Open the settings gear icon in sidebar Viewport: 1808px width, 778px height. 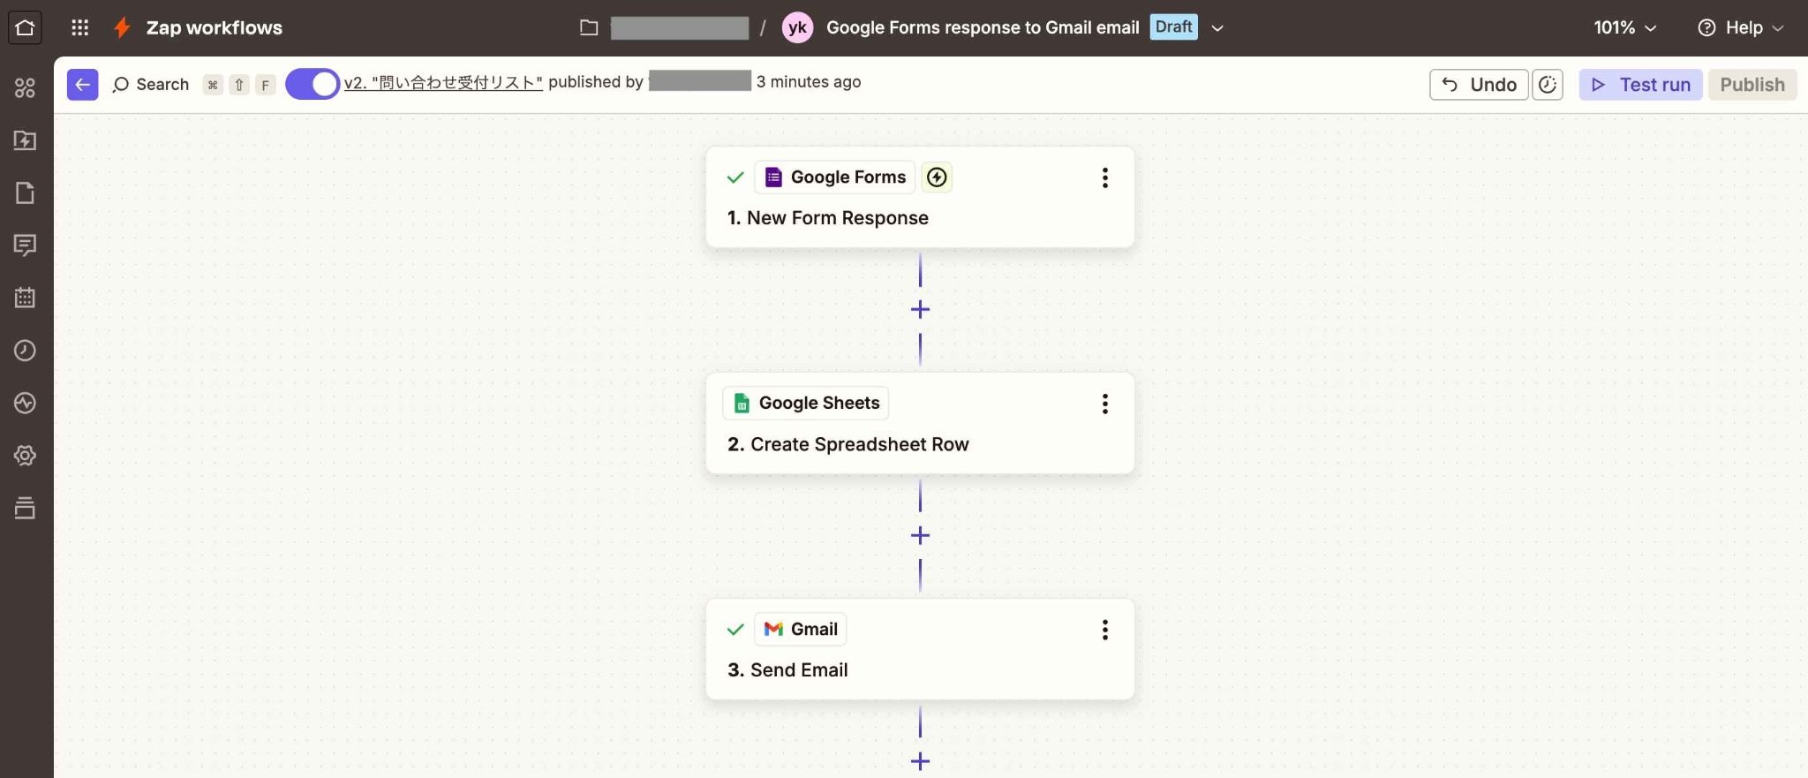click(25, 456)
